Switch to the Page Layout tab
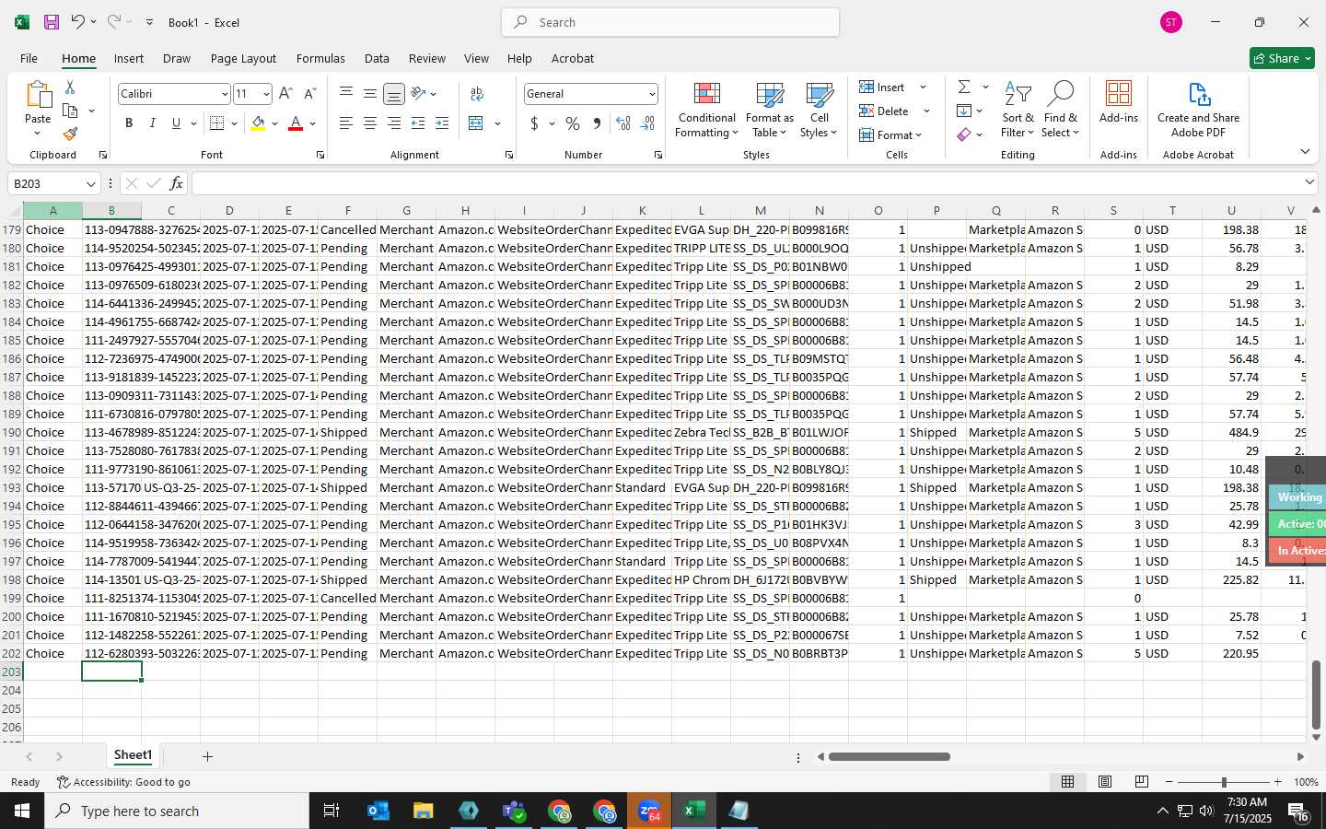This screenshot has width=1326, height=829. [243, 58]
